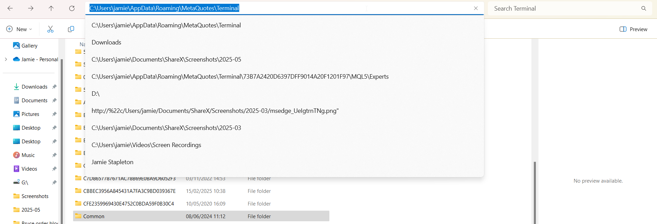Clear the address bar with the X
This screenshot has width=657, height=224.
pos(476,8)
